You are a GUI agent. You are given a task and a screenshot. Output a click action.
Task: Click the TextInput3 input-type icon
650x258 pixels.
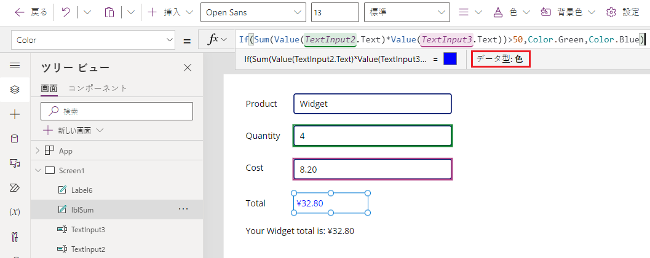tap(62, 229)
